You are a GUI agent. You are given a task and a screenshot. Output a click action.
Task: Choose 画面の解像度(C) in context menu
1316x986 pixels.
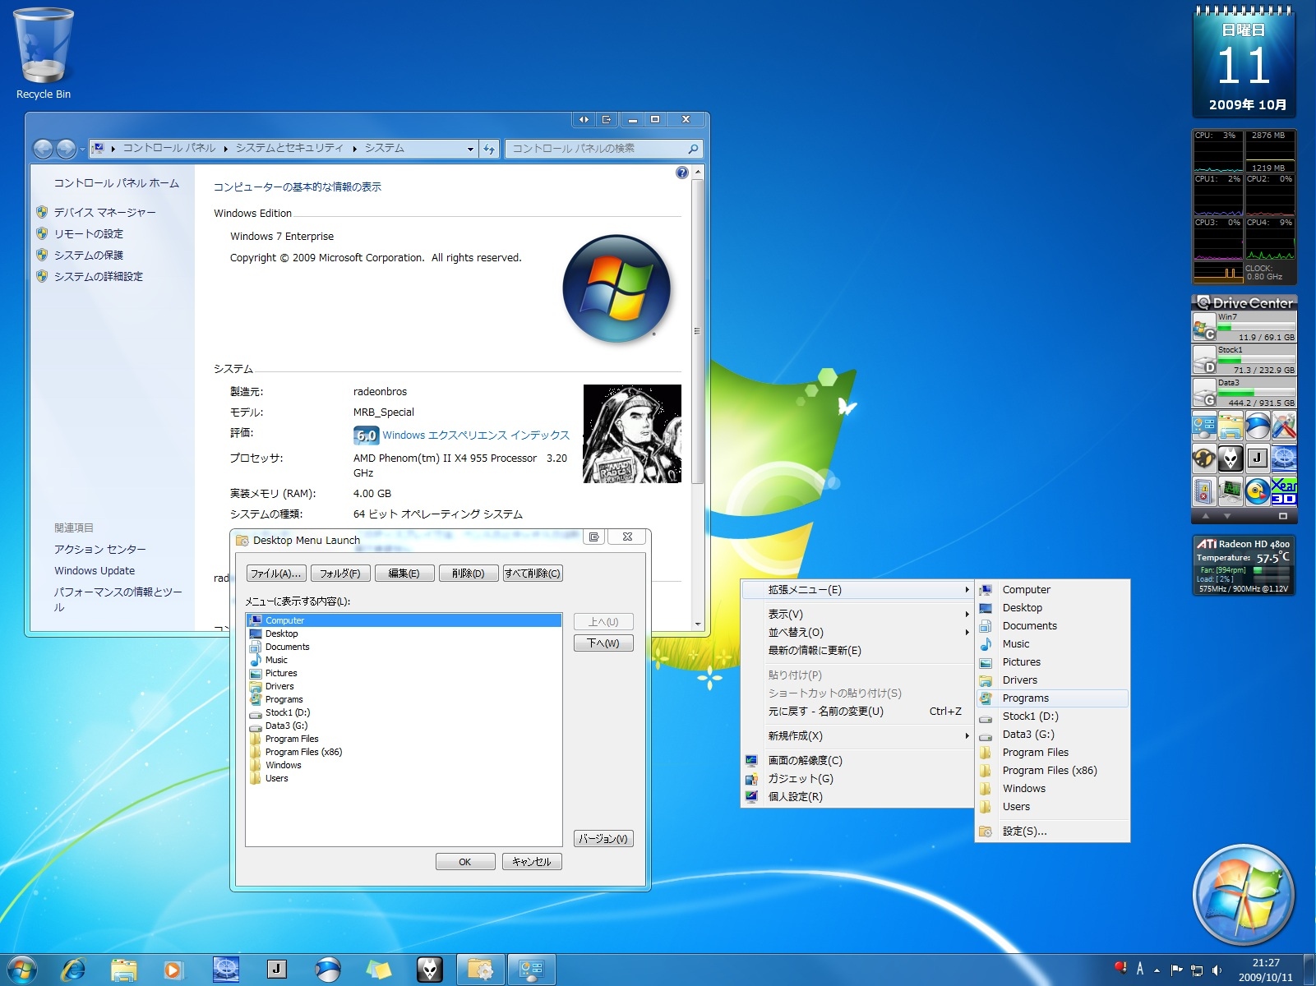click(857, 760)
